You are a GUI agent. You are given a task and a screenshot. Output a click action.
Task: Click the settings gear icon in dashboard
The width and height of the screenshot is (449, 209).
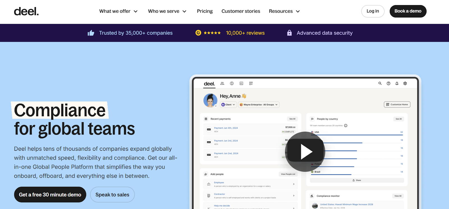[x=405, y=83]
